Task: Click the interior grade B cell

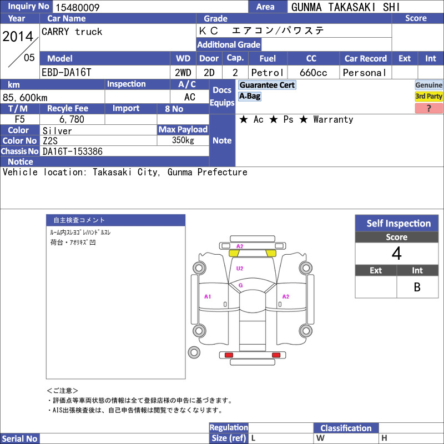Action: click(x=417, y=287)
